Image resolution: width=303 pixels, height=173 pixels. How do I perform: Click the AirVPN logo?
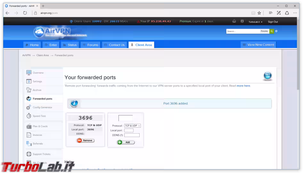[60, 32]
